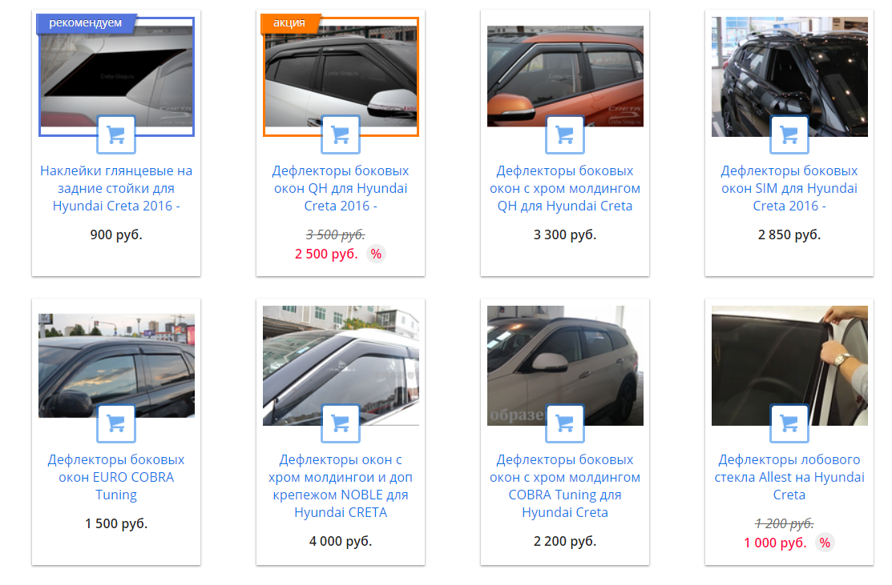Click the рекомендуем recommended label

[85, 22]
